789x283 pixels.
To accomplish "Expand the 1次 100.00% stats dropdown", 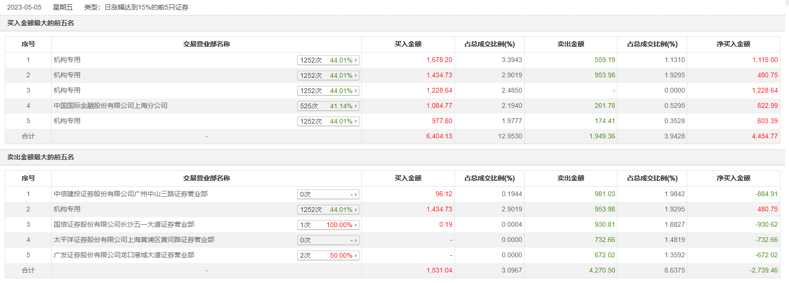I will [x=328, y=225].
